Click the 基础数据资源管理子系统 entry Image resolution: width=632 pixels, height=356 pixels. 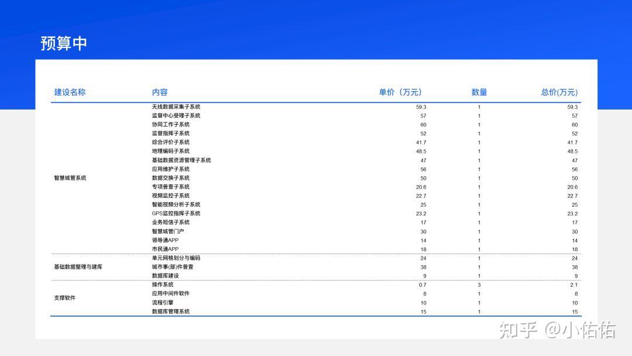181,160
